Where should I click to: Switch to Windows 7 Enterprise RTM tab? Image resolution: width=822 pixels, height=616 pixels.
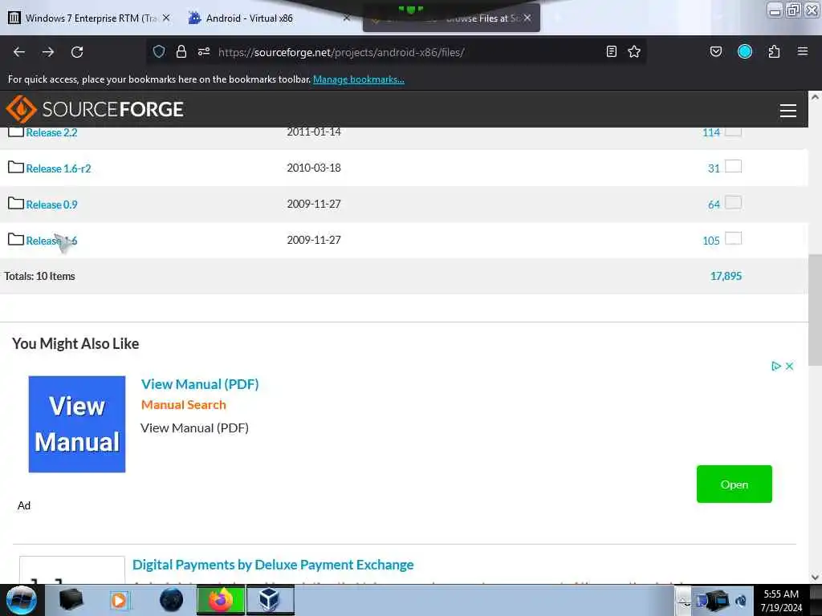click(90, 18)
